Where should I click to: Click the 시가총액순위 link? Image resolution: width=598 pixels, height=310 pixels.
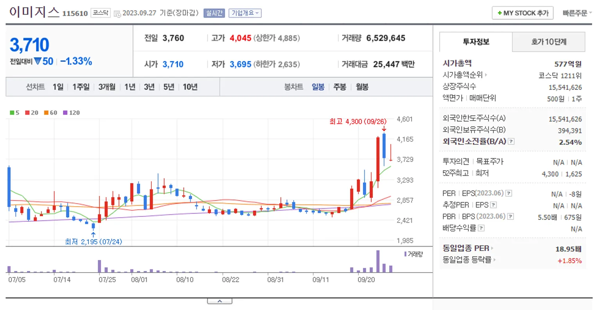(462, 75)
